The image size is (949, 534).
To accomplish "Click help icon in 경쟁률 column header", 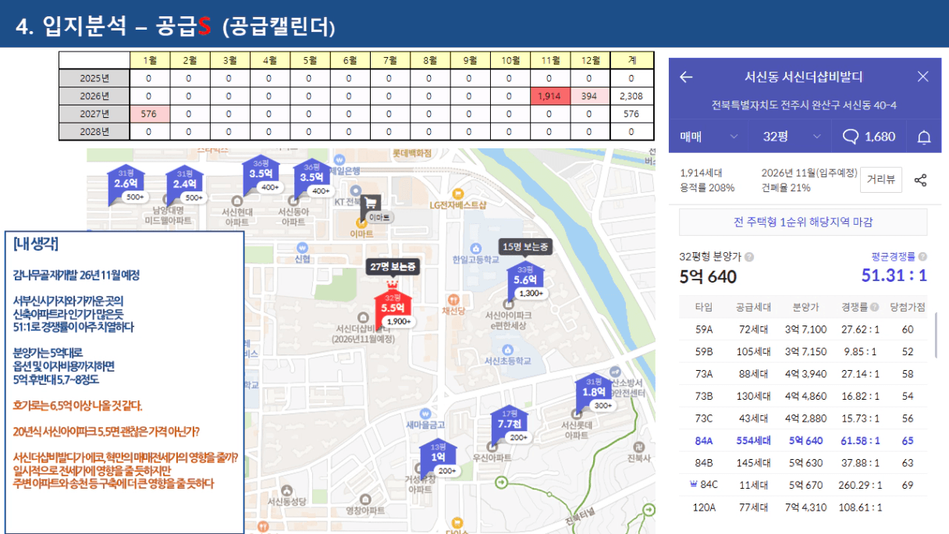I will coord(874,308).
